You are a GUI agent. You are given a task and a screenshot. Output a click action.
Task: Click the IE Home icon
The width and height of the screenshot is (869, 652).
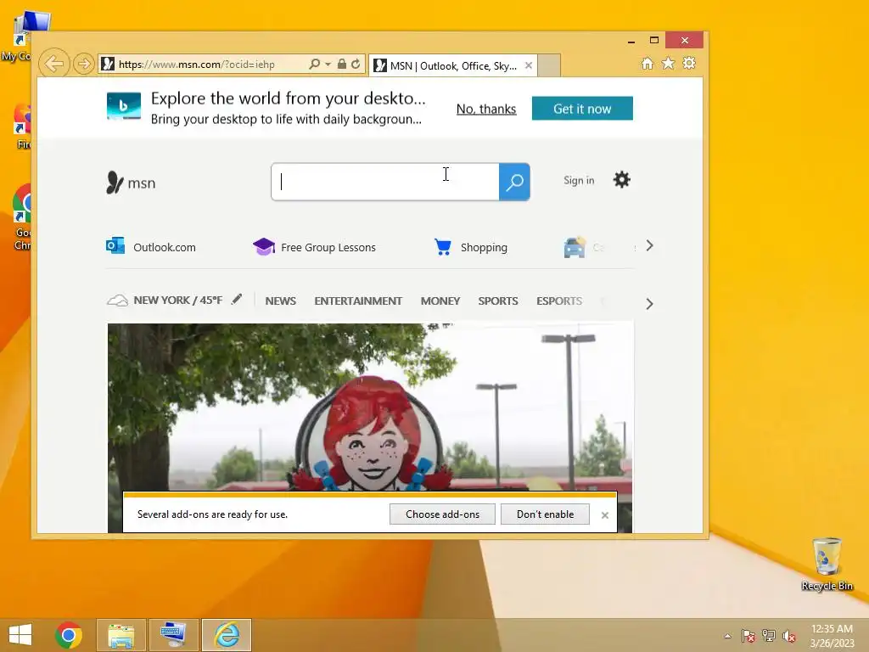pos(648,63)
